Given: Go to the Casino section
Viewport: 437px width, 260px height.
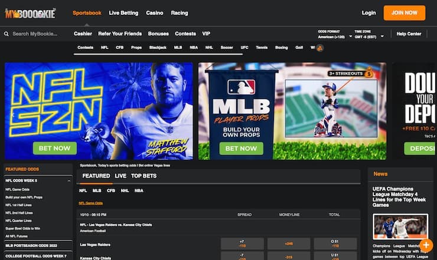Looking at the screenshot, I should [155, 13].
